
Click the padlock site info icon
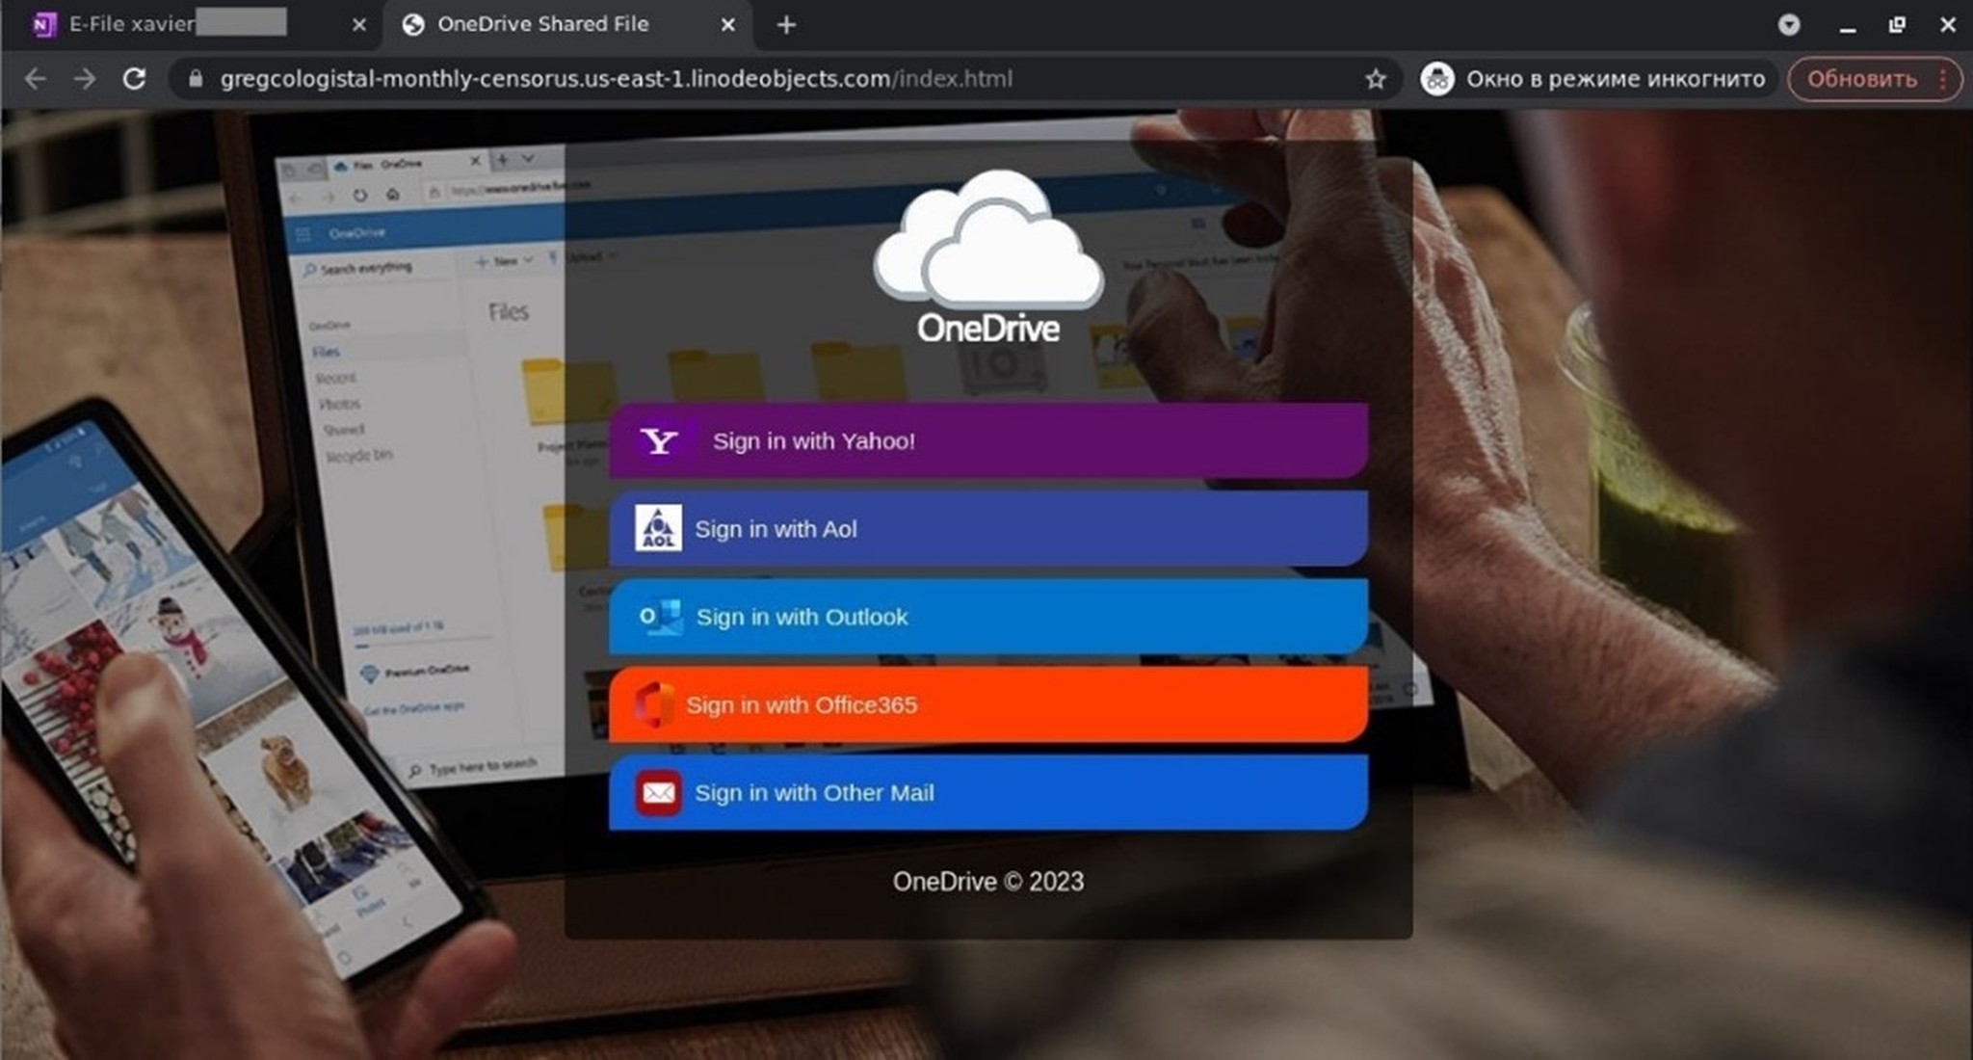pyautogui.click(x=196, y=79)
